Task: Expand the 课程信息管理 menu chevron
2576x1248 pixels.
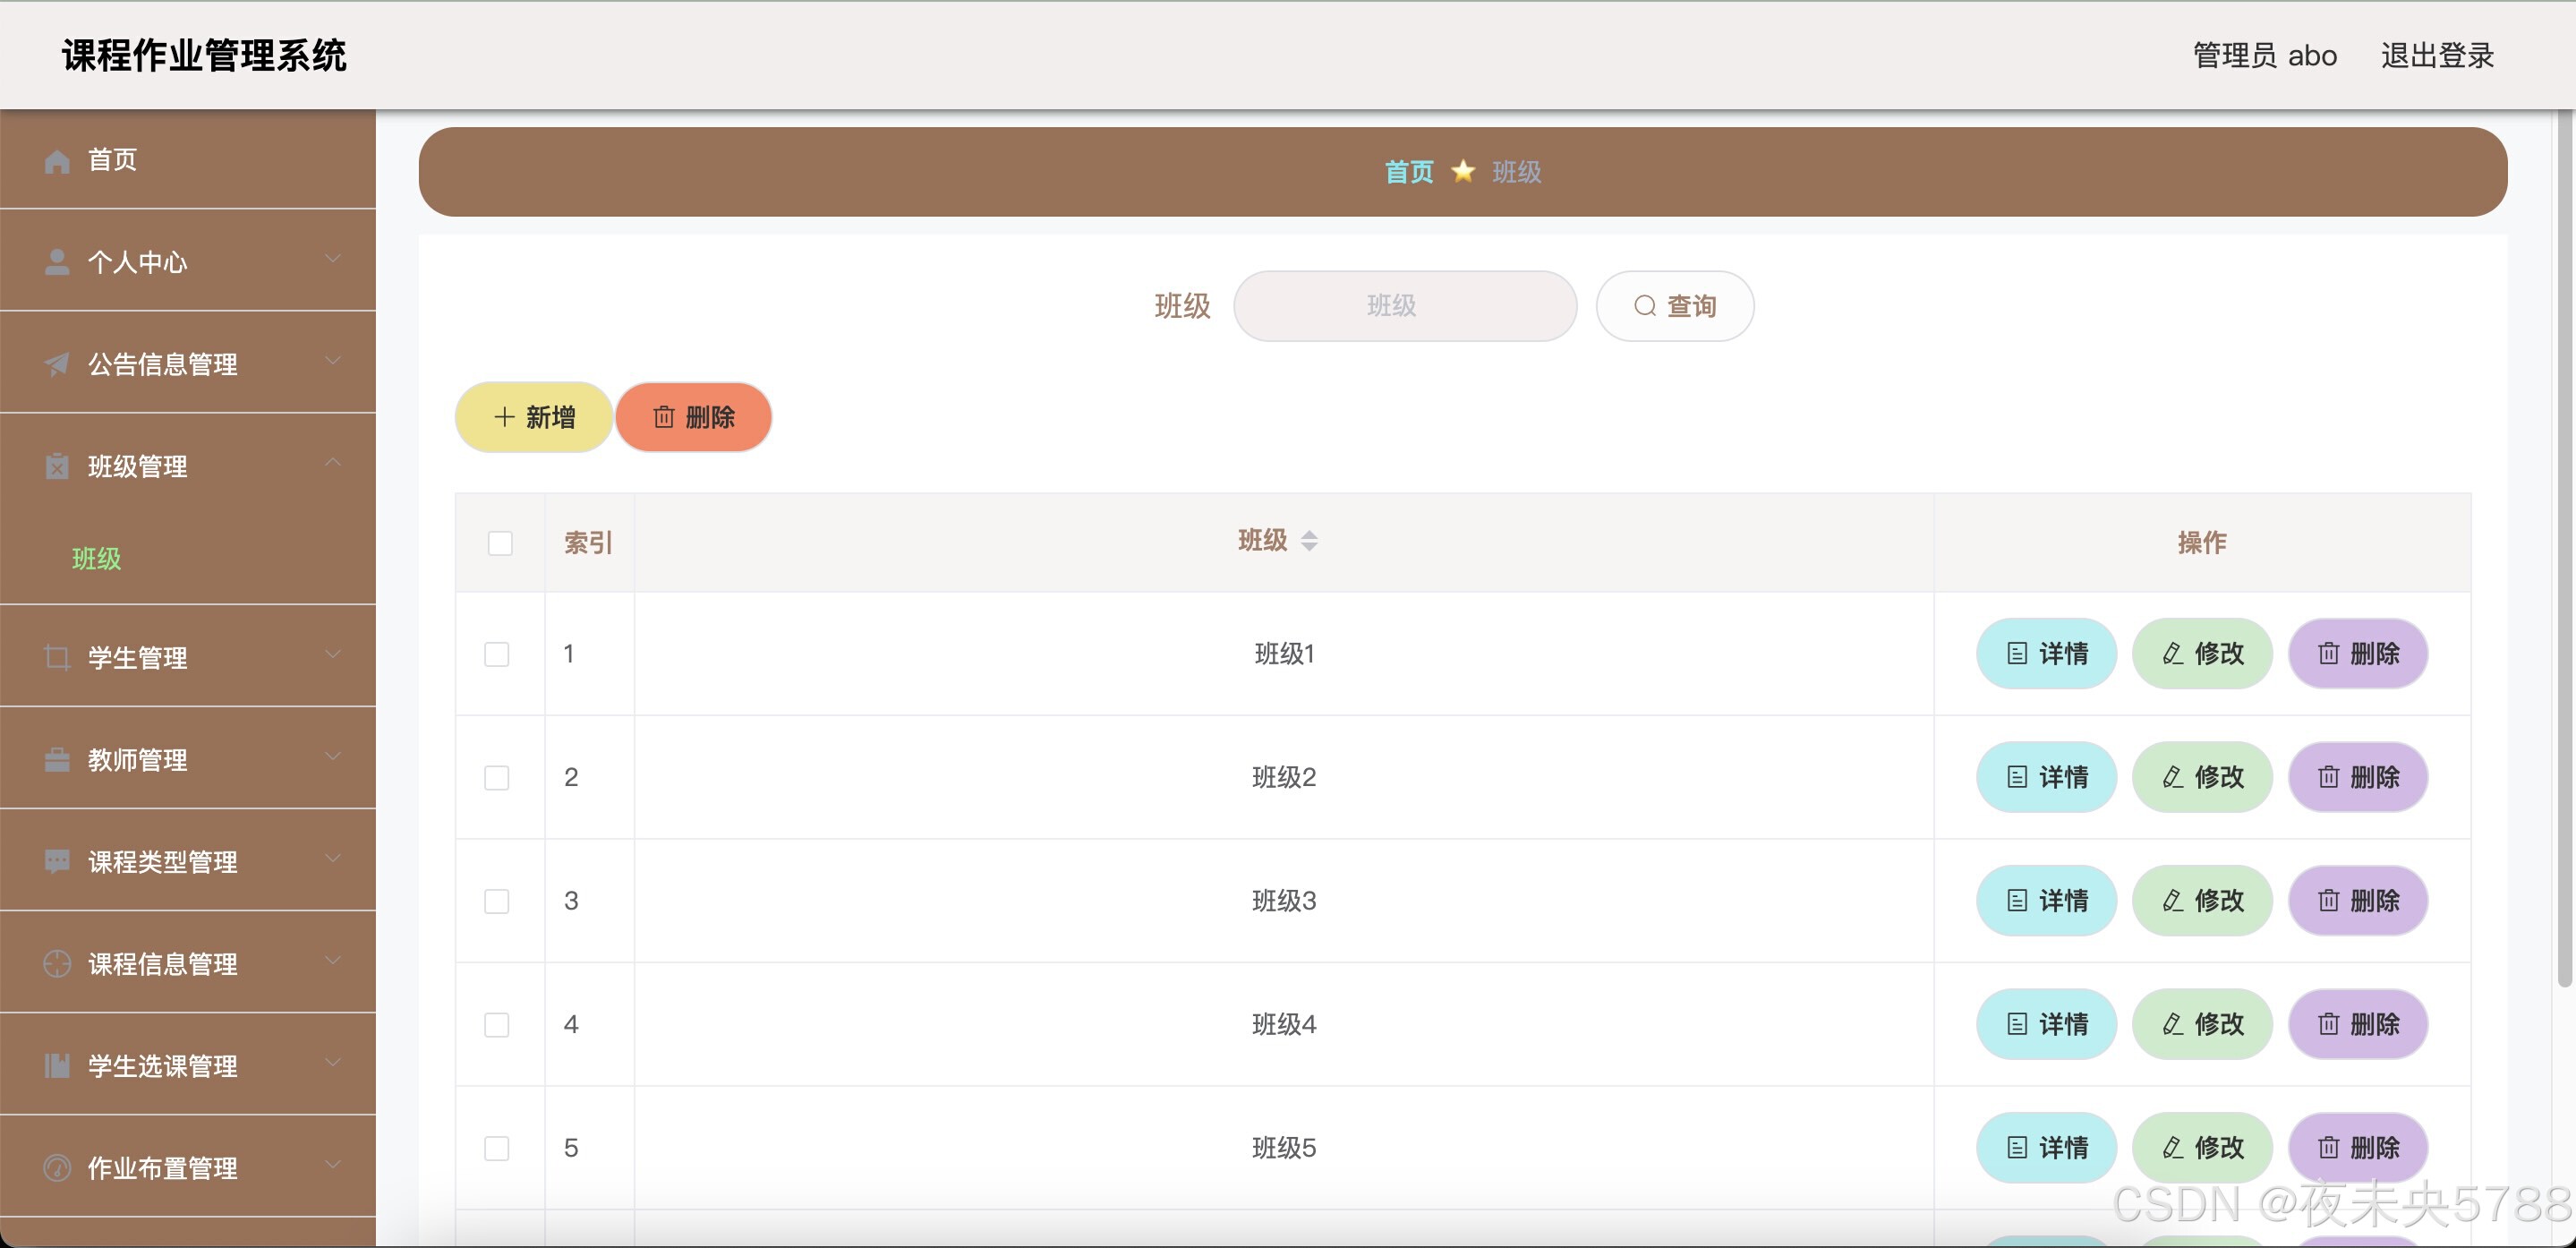Action: [333, 960]
